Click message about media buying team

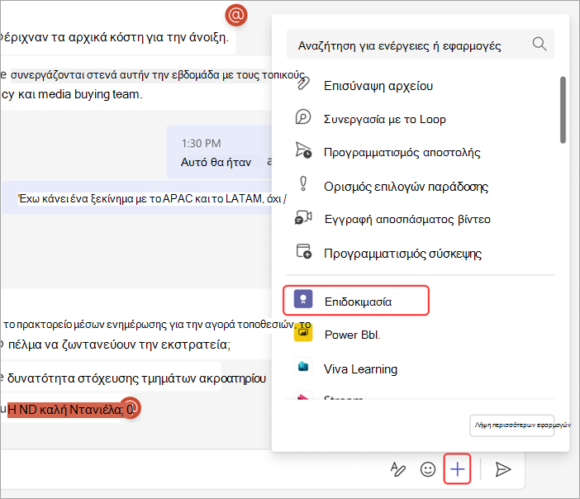coord(136,84)
